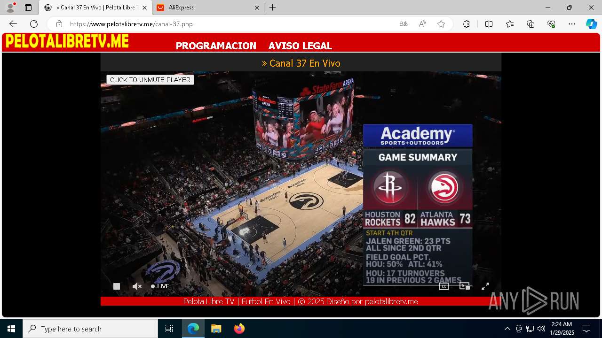602x338 pixels.
Task: Show hidden system tray icons
Action: coord(507,329)
